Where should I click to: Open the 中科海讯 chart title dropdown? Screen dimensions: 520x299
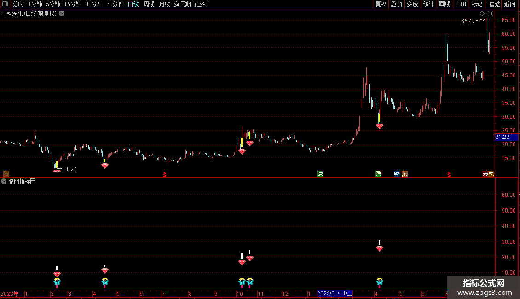pyautogui.click(x=62, y=14)
